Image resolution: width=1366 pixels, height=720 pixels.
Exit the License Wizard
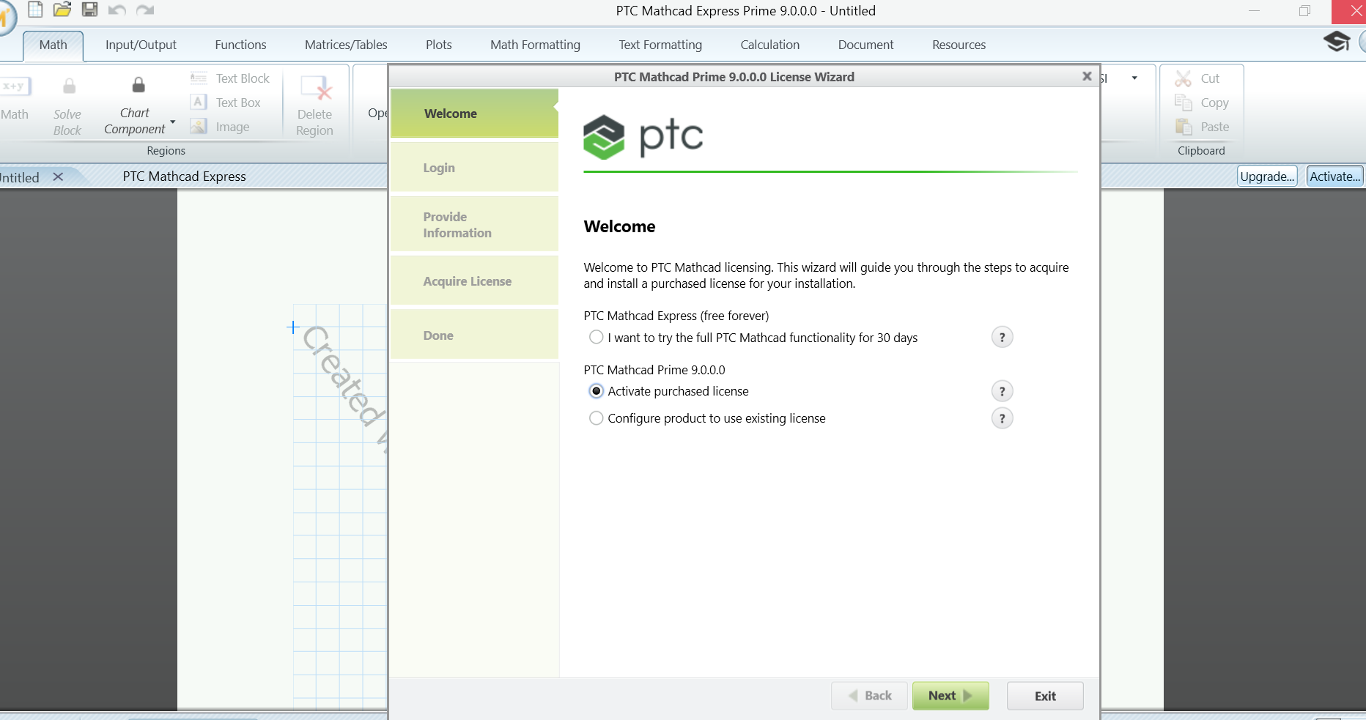(1044, 695)
